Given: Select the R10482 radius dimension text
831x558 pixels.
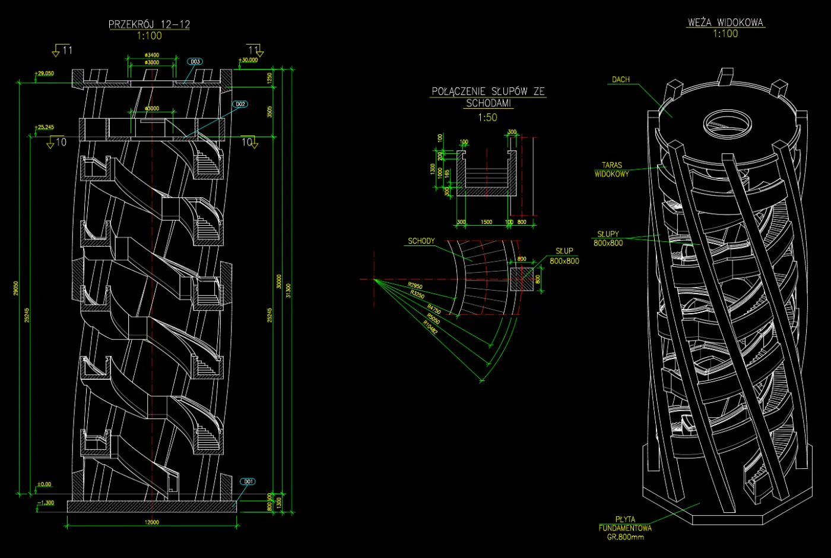Looking at the screenshot, I should (430, 327).
